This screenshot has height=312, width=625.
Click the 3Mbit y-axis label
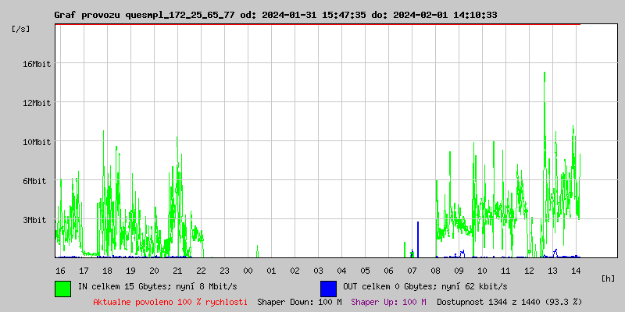coord(34,220)
